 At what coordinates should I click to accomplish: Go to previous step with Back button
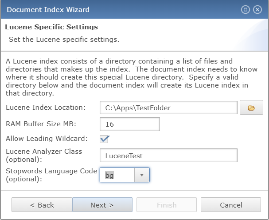tap(42, 205)
